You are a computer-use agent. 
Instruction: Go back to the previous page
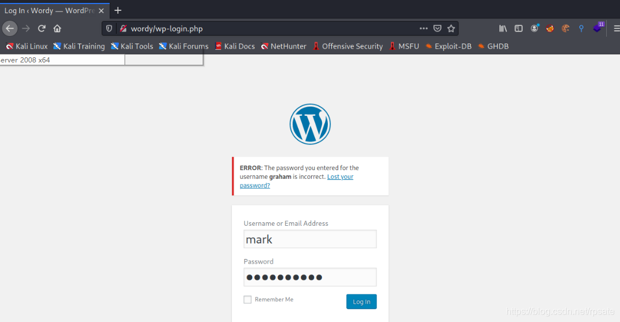(x=10, y=29)
